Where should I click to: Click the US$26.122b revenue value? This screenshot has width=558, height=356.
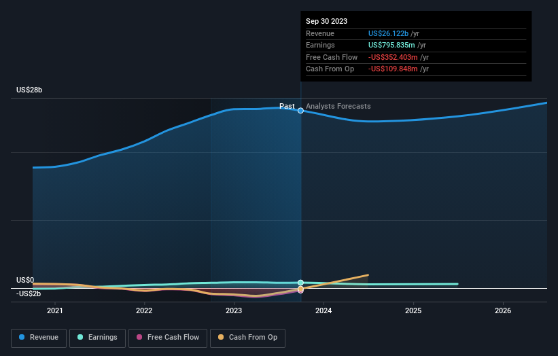click(x=388, y=33)
